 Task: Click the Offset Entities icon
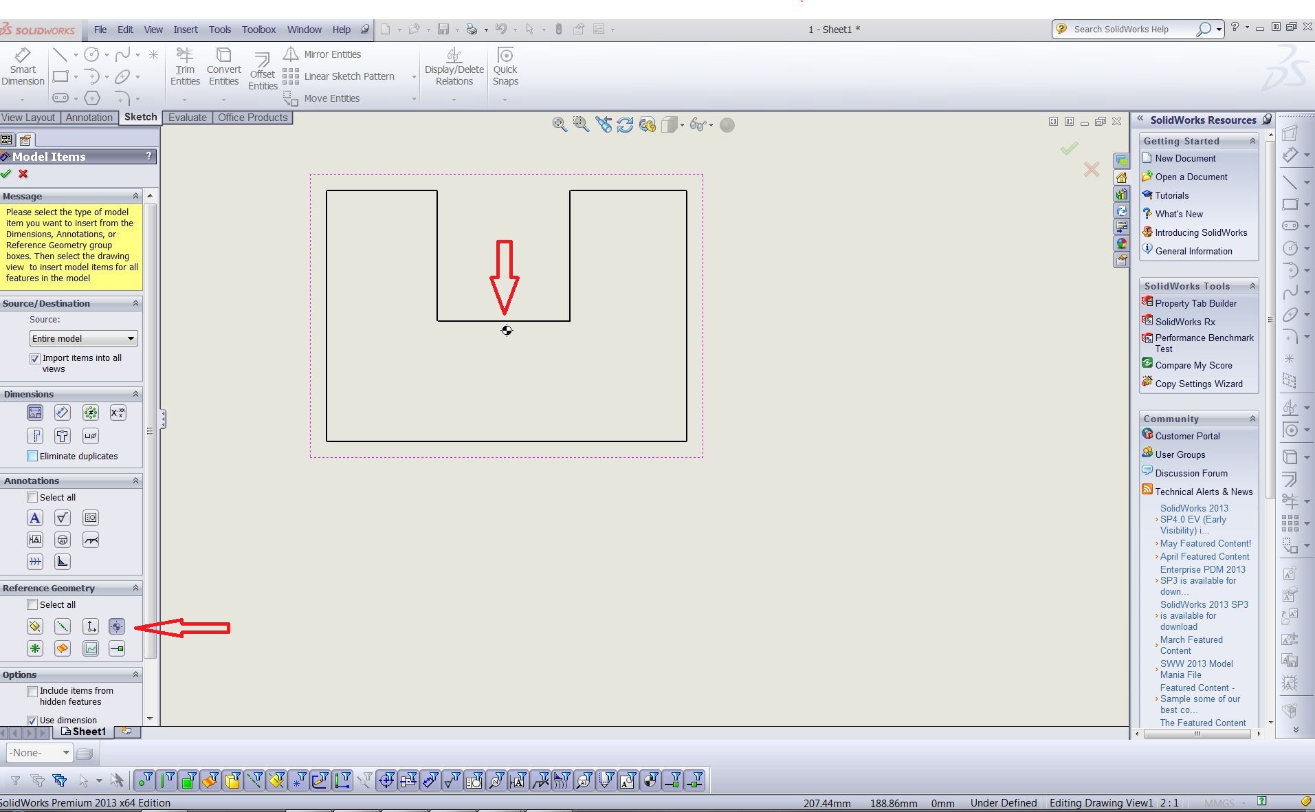(x=262, y=70)
